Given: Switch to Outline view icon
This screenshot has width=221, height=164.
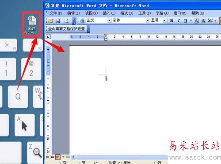Looking at the screenshot, I should (63, 157).
